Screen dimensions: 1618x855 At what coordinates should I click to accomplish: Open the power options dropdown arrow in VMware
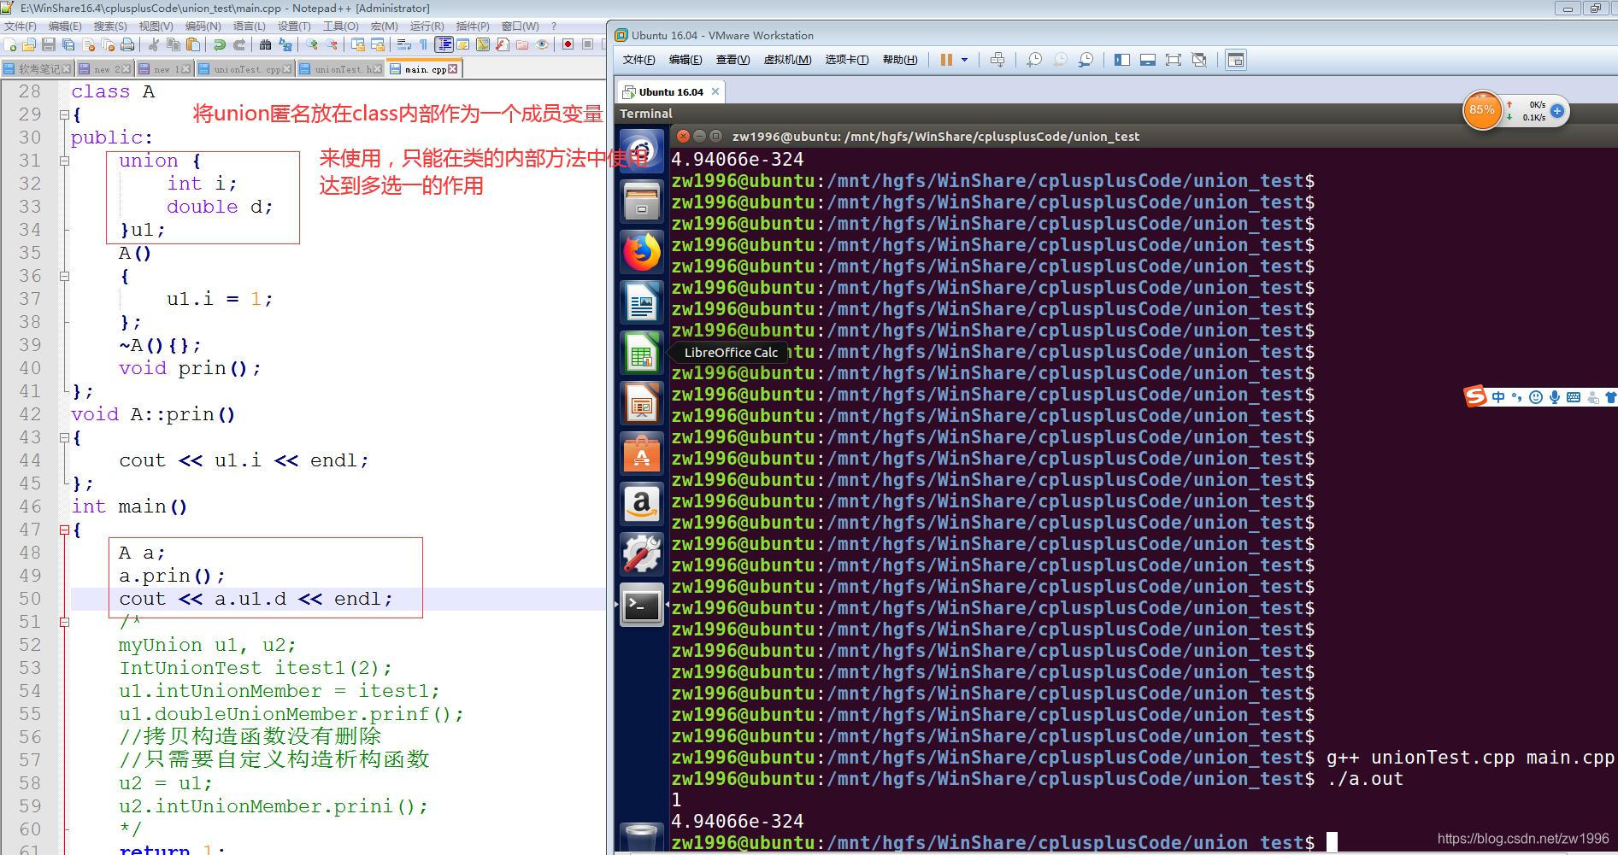click(964, 60)
